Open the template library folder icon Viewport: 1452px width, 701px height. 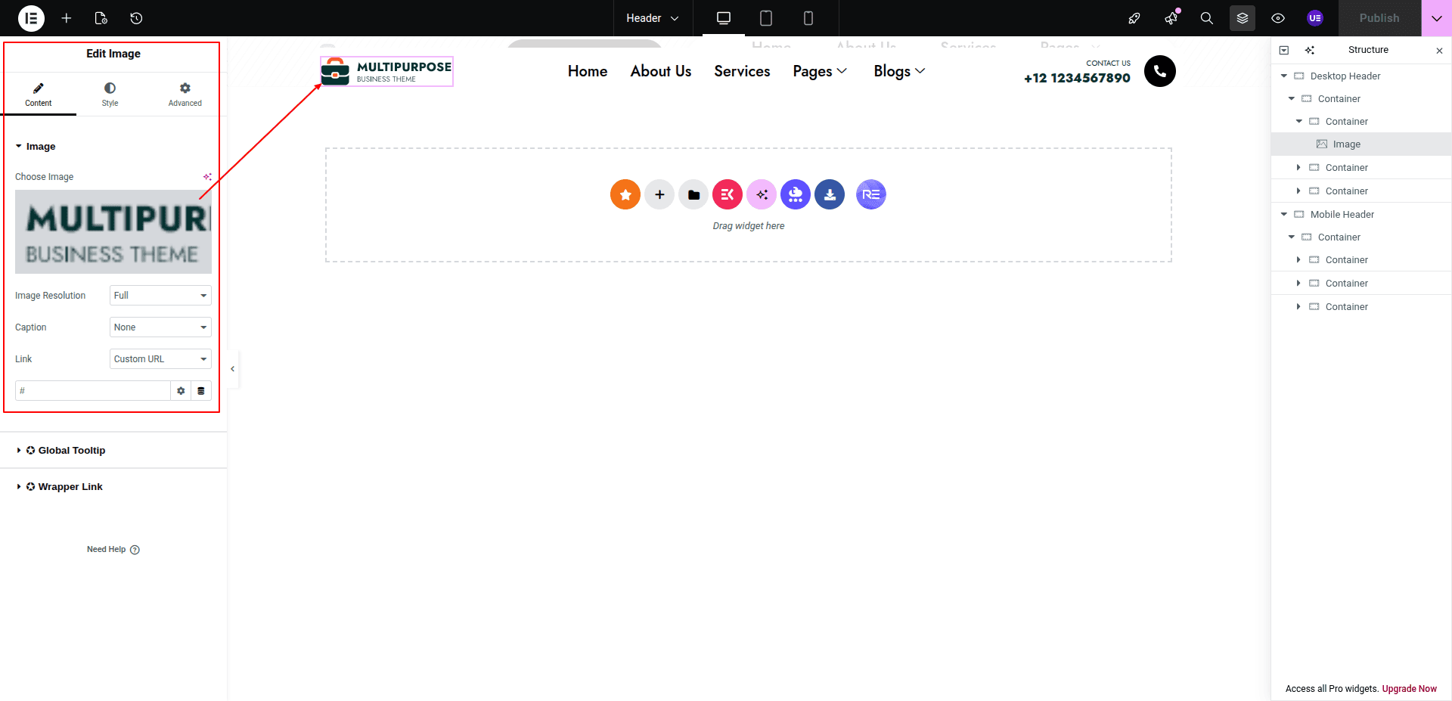click(x=693, y=194)
